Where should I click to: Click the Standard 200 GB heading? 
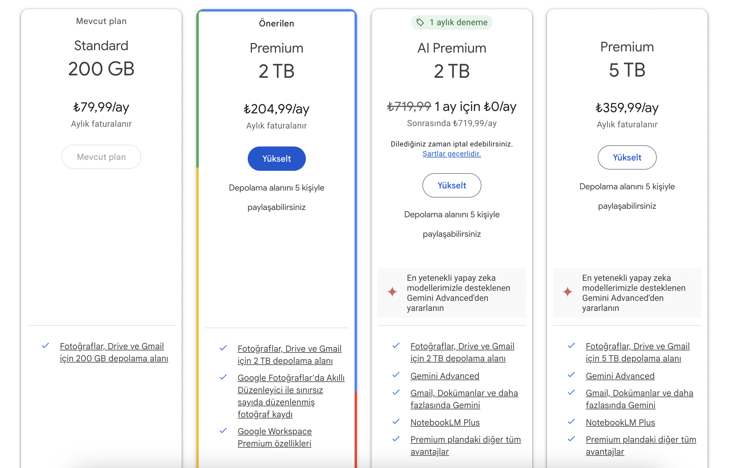point(101,58)
